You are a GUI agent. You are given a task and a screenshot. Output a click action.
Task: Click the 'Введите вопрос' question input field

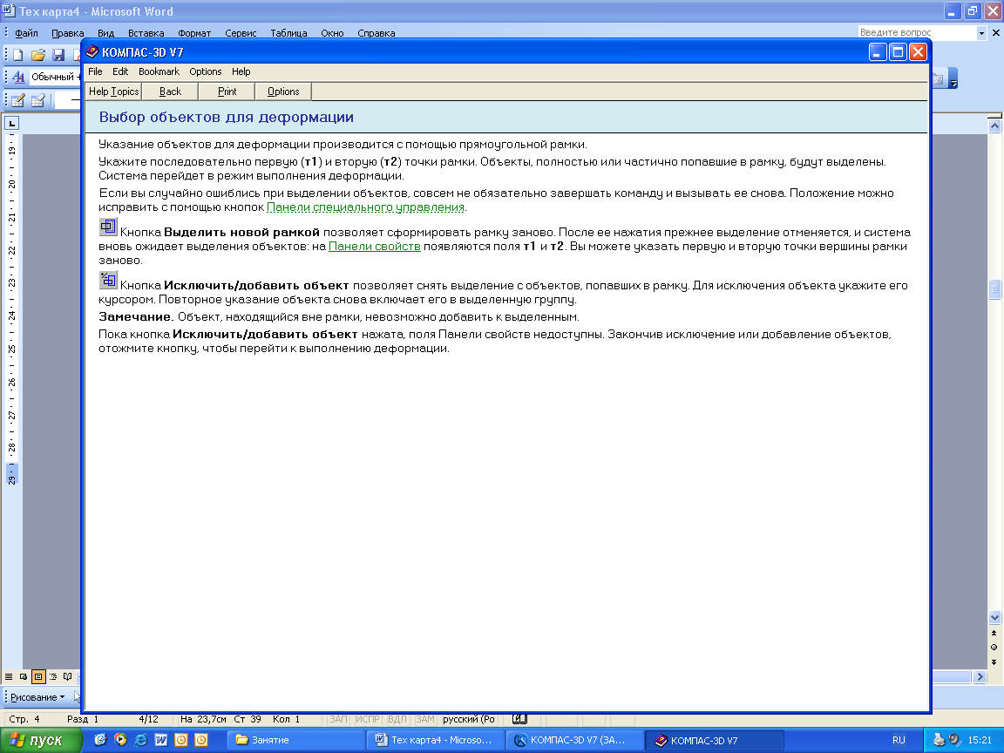(917, 32)
